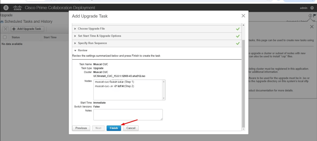
Task: Close the help info panel
Action: pyautogui.click(x=312, y=27)
